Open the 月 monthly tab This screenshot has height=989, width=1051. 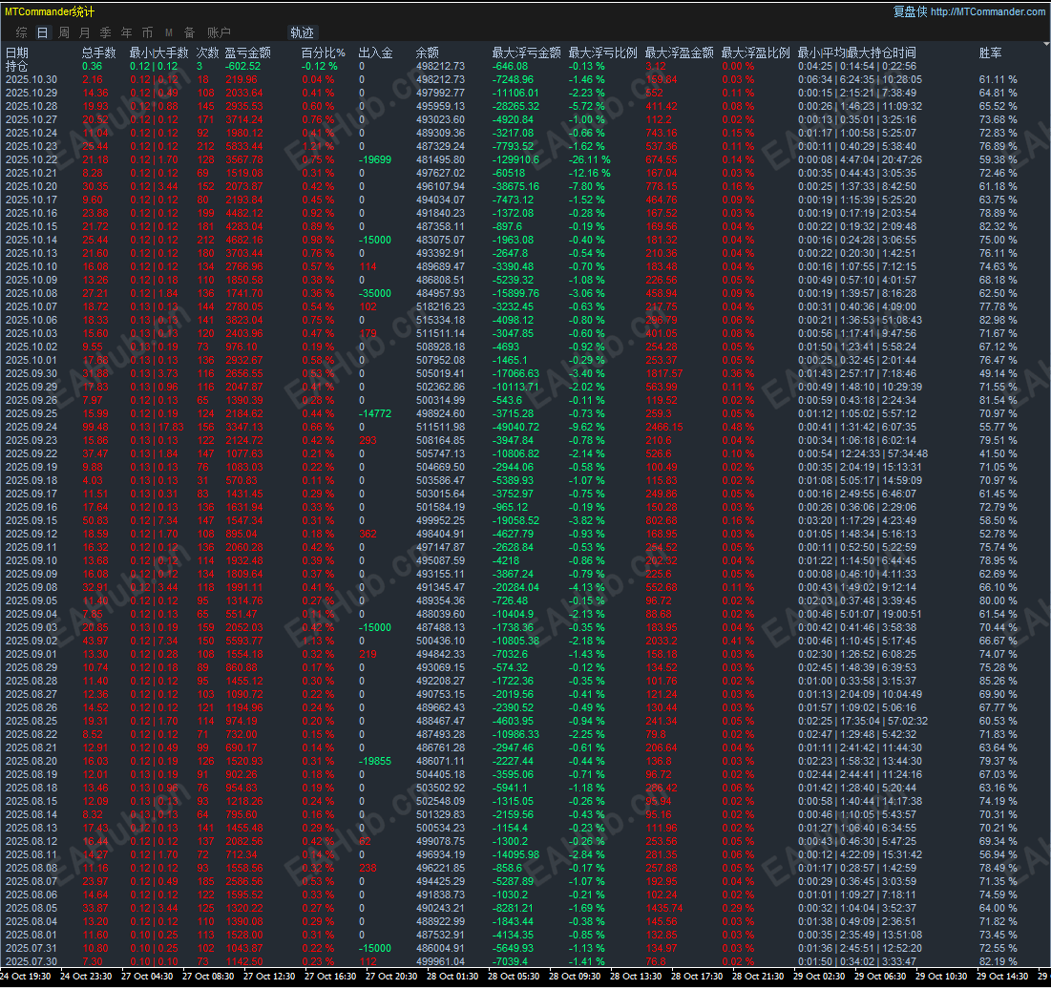[x=84, y=32]
